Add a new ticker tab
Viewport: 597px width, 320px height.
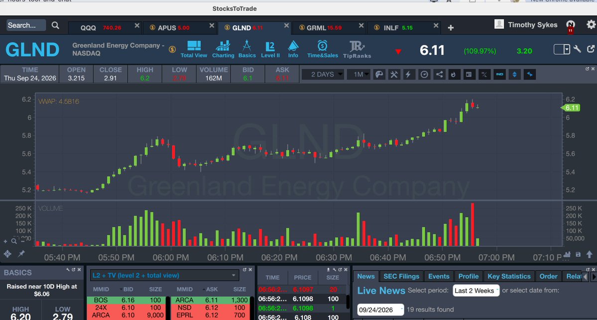coord(451,28)
